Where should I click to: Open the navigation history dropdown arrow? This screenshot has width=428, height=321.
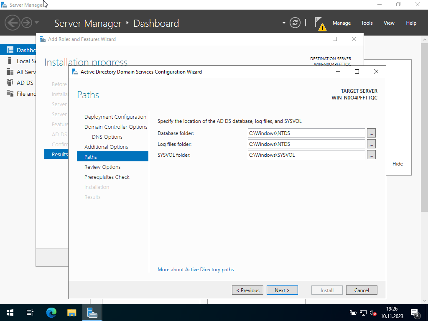point(37,23)
